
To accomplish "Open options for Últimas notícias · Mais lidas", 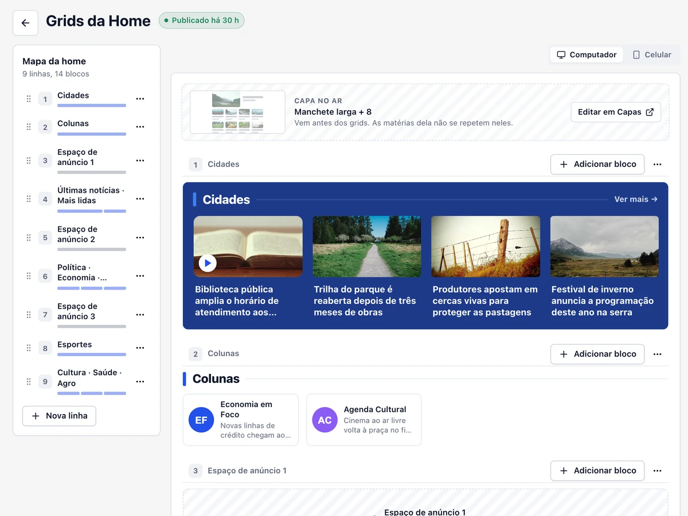I will [140, 199].
